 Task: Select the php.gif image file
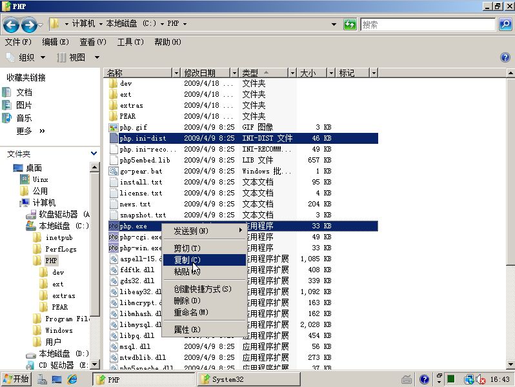pos(134,128)
